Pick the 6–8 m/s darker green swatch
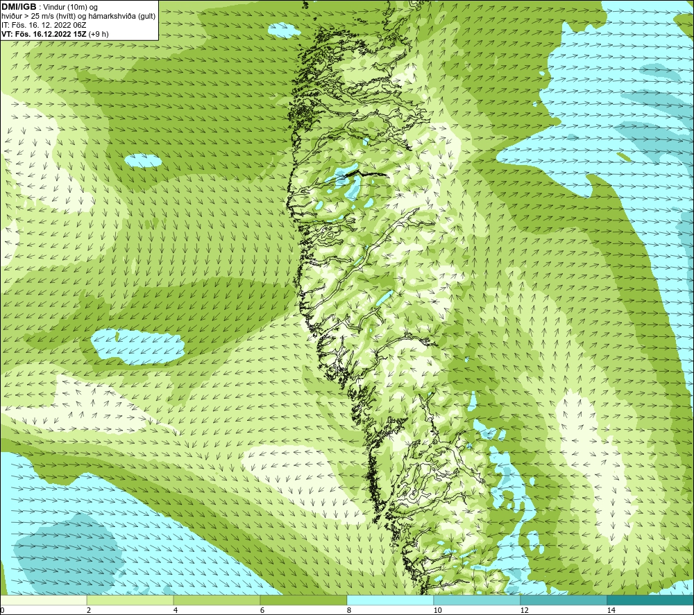This screenshot has height=615, width=694. tap(304, 600)
